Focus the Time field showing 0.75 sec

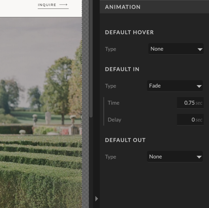coord(190,103)
